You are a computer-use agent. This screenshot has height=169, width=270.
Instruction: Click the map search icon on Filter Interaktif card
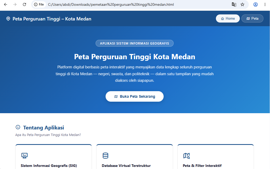(x=186, y=156)
